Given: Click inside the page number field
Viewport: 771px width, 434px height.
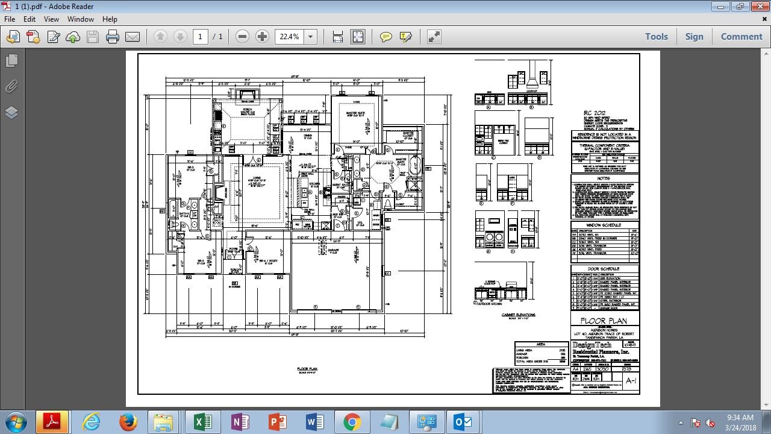Looking at the screenshot, I should [201, 37].
